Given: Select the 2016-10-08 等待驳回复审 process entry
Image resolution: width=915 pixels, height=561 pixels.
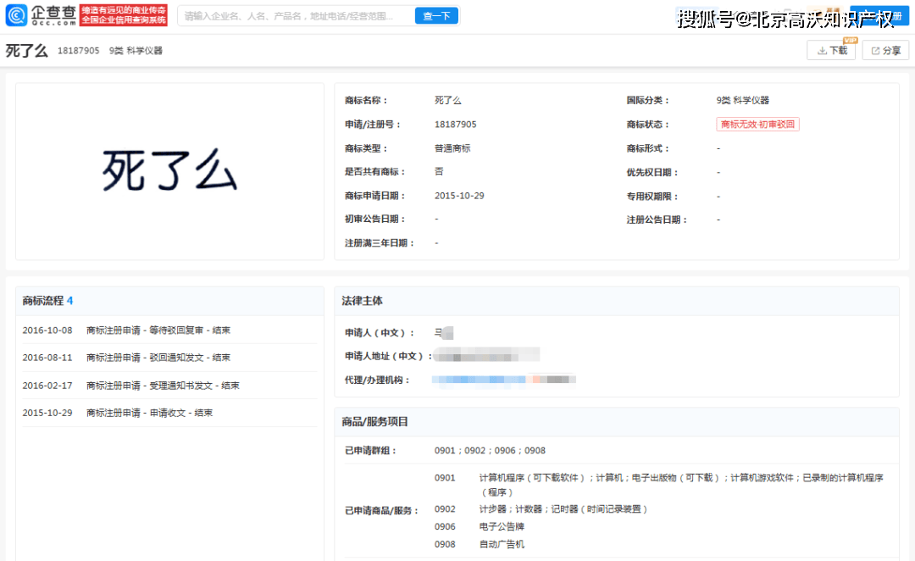Looking at the screenshot, I should 126,330.
